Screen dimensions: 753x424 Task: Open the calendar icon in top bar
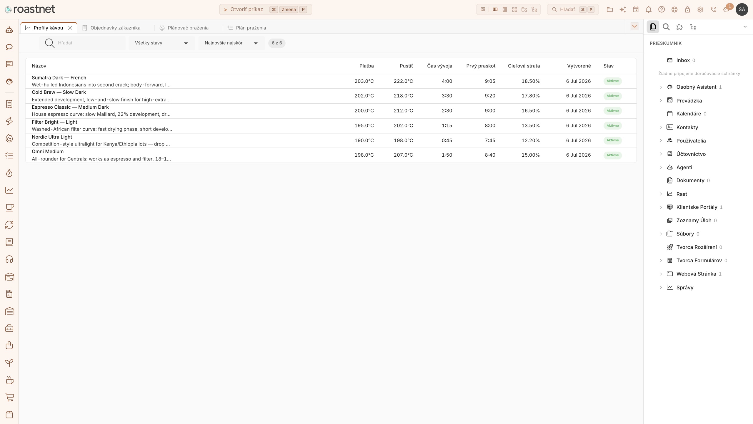(635, 9)
